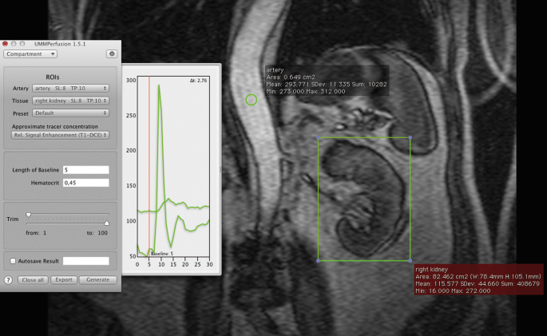547x336 pixels.
Task: Open Rel. Signal Enhancement concentration dropdown
Action: tap(60, 135)
